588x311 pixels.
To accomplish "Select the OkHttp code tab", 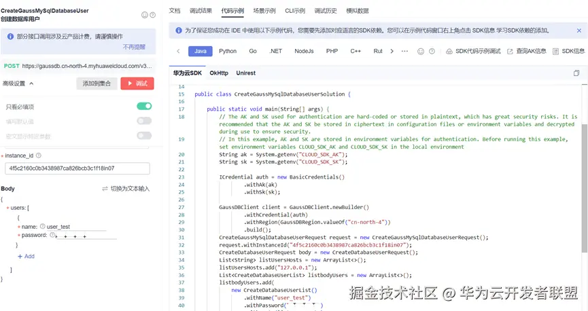I will [x=219, y=73].
